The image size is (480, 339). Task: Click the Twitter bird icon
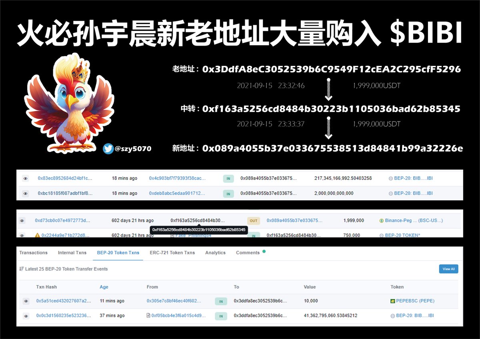(108, 149)
